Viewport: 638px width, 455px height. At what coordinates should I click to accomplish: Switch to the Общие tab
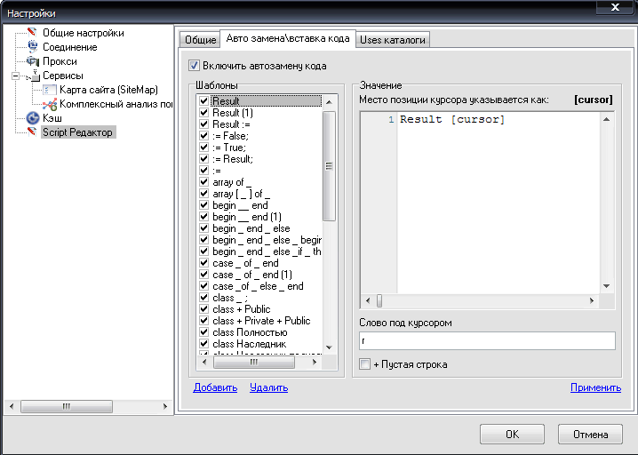[199, 39]
